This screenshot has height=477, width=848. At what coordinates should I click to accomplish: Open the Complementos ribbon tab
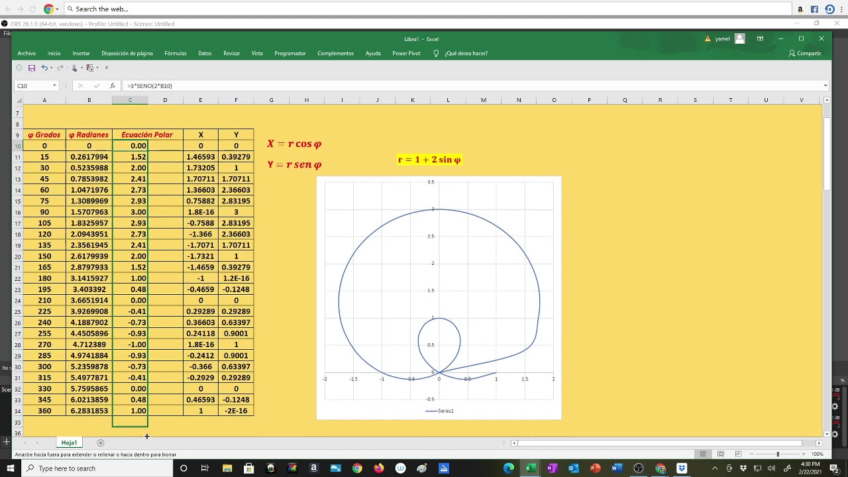(335, 53)
